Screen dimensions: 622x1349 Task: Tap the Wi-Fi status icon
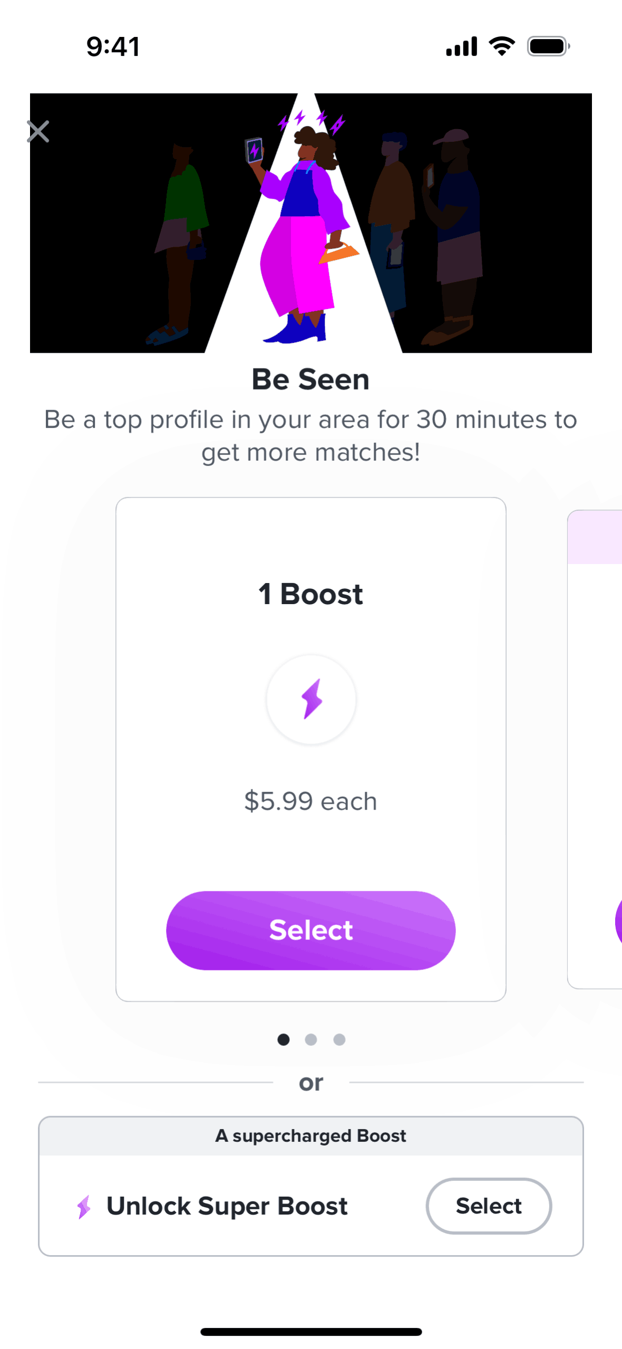(502, 46)
